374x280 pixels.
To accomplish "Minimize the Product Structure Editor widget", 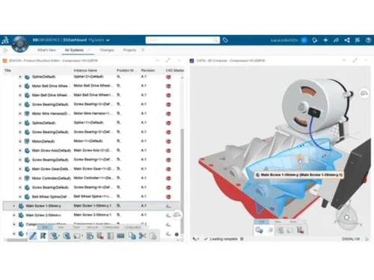I will [157, 60].
